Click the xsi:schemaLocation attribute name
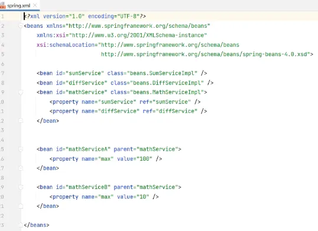The height and width of the screenshot is (231, 318). pyautogui.click(x=66, y=45)
